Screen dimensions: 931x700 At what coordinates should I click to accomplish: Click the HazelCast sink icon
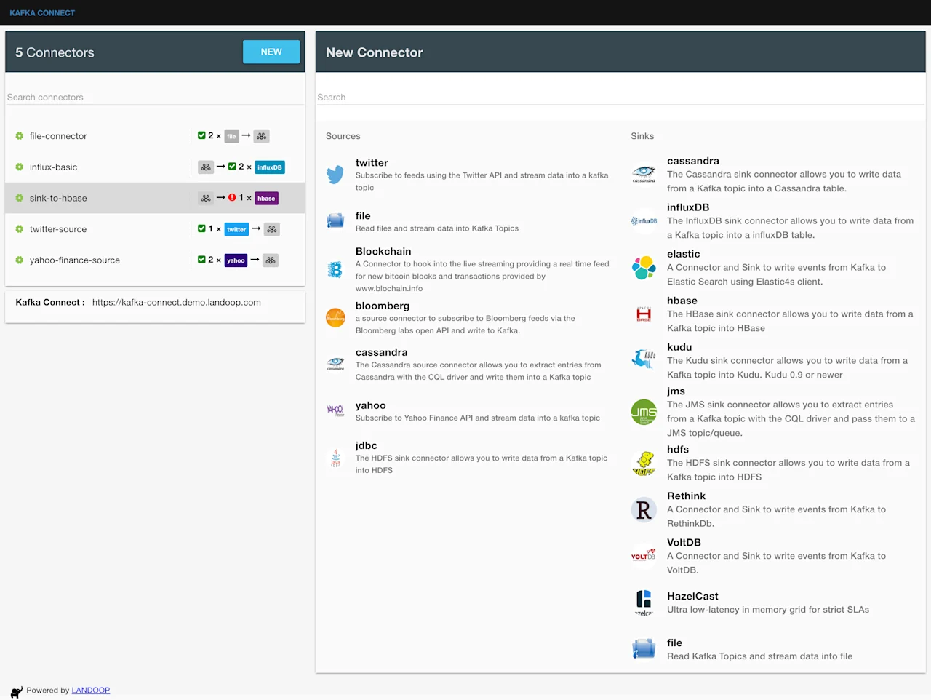click(x=644, y=602)
